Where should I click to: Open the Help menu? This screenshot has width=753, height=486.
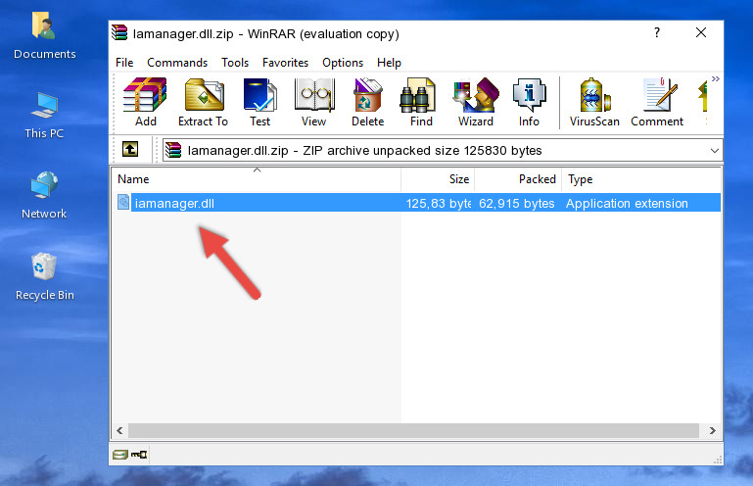389,63
